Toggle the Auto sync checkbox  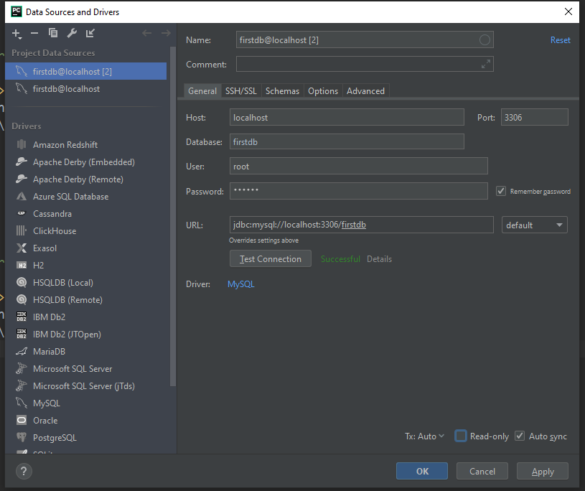tap(520, 436)
